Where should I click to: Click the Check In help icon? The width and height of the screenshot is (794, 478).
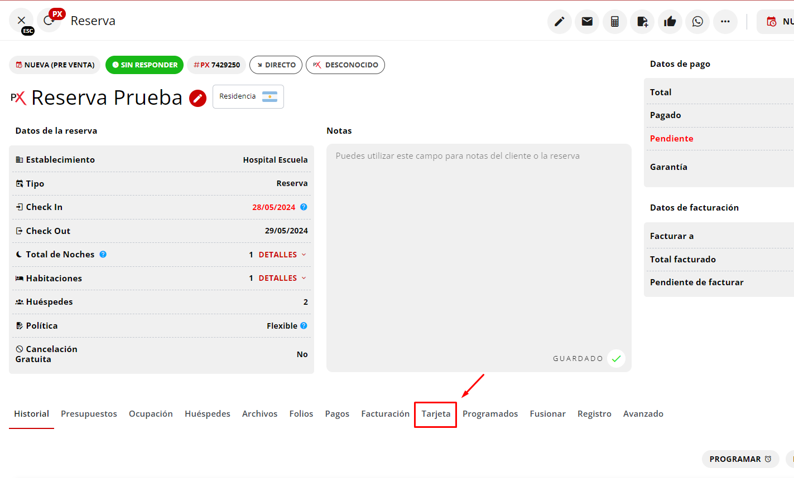(x=304, y=207)
